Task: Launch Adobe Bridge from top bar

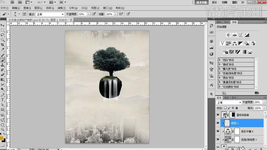Action: (x=12, y=2)
